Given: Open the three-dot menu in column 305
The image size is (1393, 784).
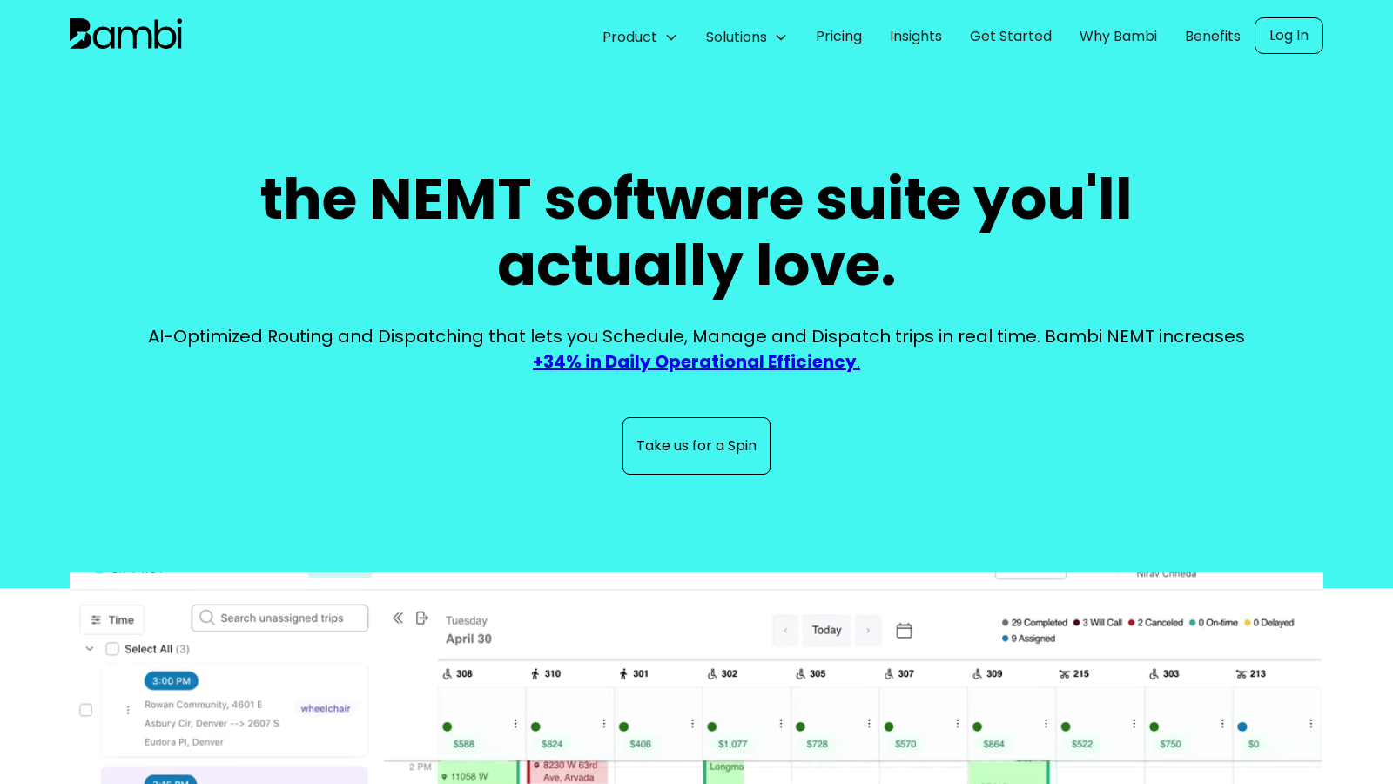Looking at the screenshot, I should (x=869, y=724).
